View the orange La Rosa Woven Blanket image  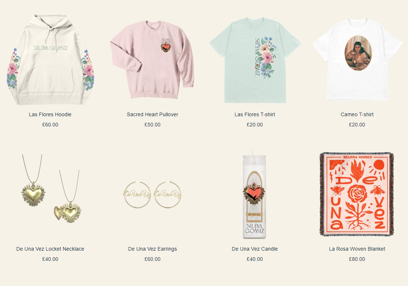(357, 194)
